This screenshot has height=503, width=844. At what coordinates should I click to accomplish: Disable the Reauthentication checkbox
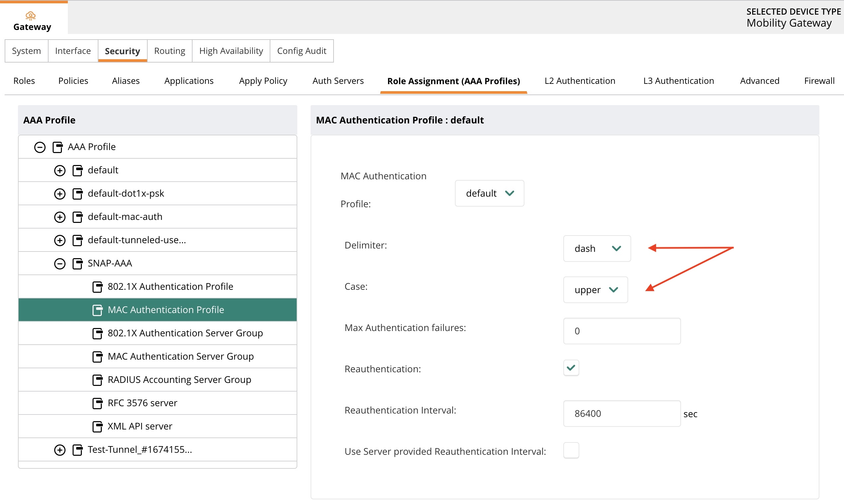571,368
